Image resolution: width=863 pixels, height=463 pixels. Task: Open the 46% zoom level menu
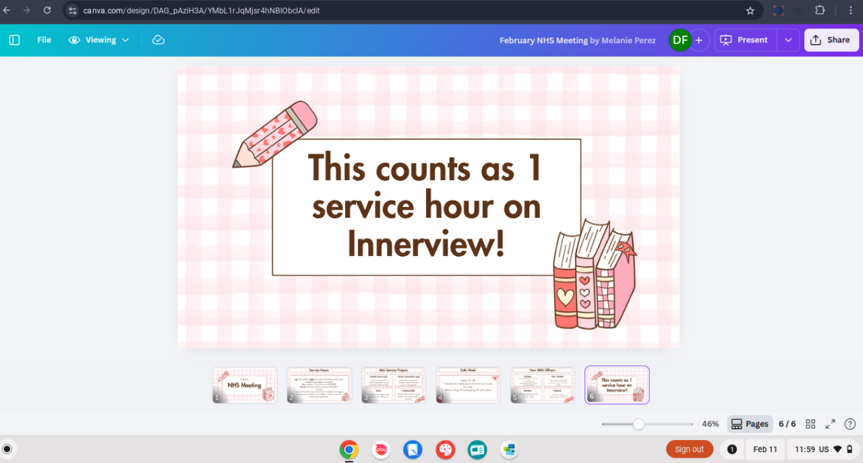(710, 424)
